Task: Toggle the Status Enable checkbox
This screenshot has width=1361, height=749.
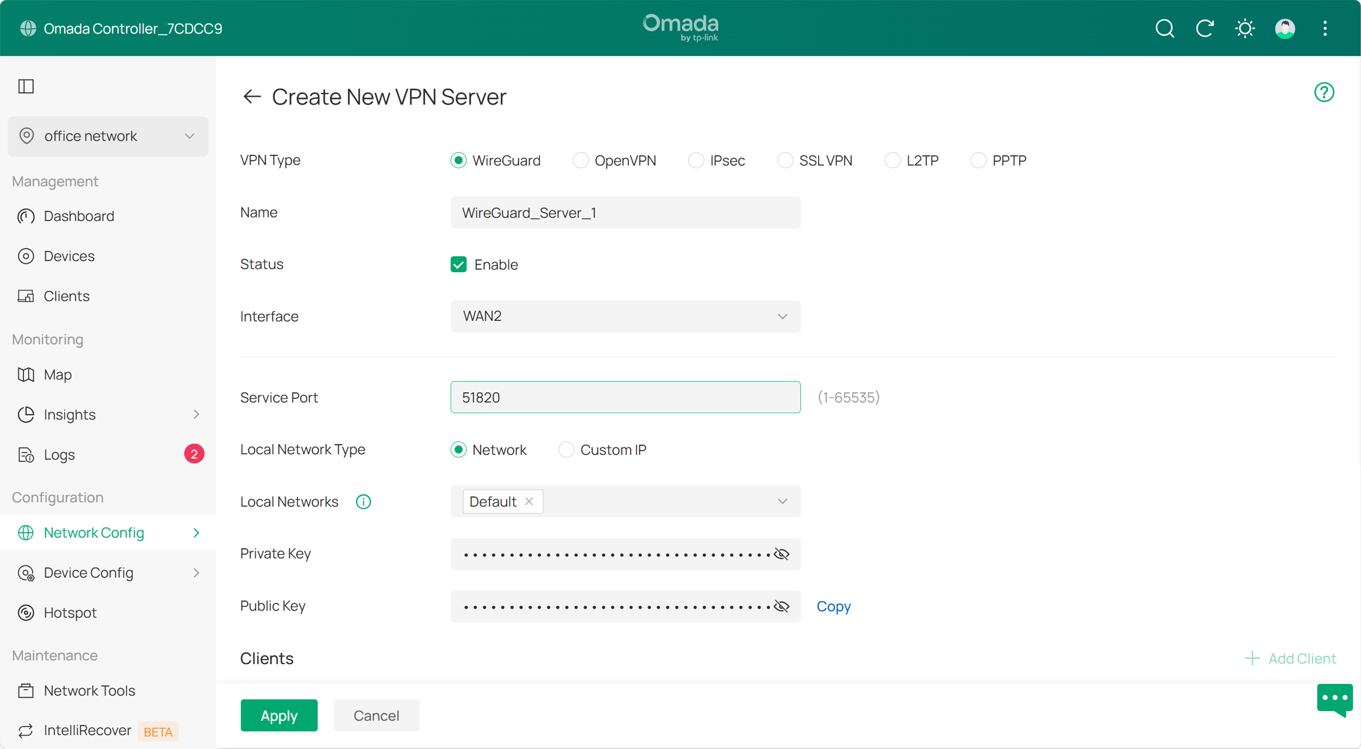Action: tap(459, 265)
